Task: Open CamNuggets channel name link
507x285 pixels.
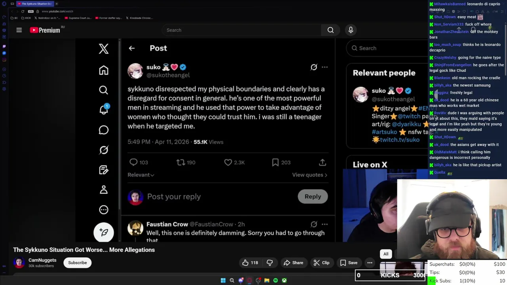Action: point(42,260)
